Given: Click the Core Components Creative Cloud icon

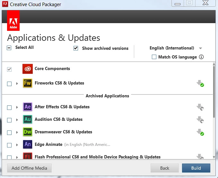Looking at the screenshot, I should (28, 69).
